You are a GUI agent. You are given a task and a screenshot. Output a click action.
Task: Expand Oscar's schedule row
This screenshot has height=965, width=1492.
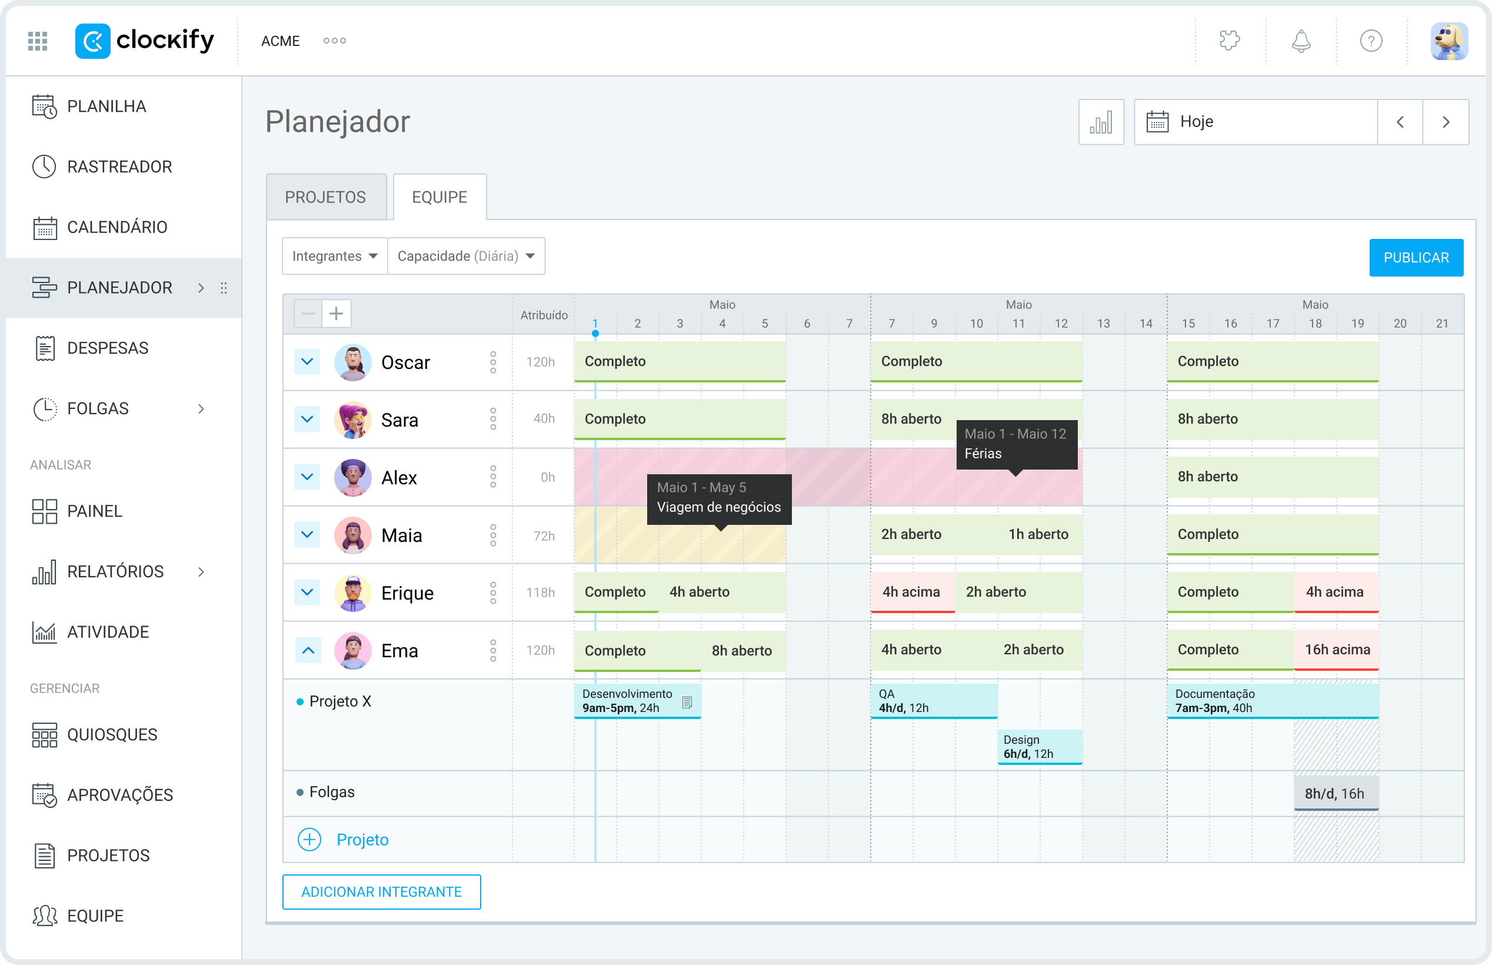point(307,361)
